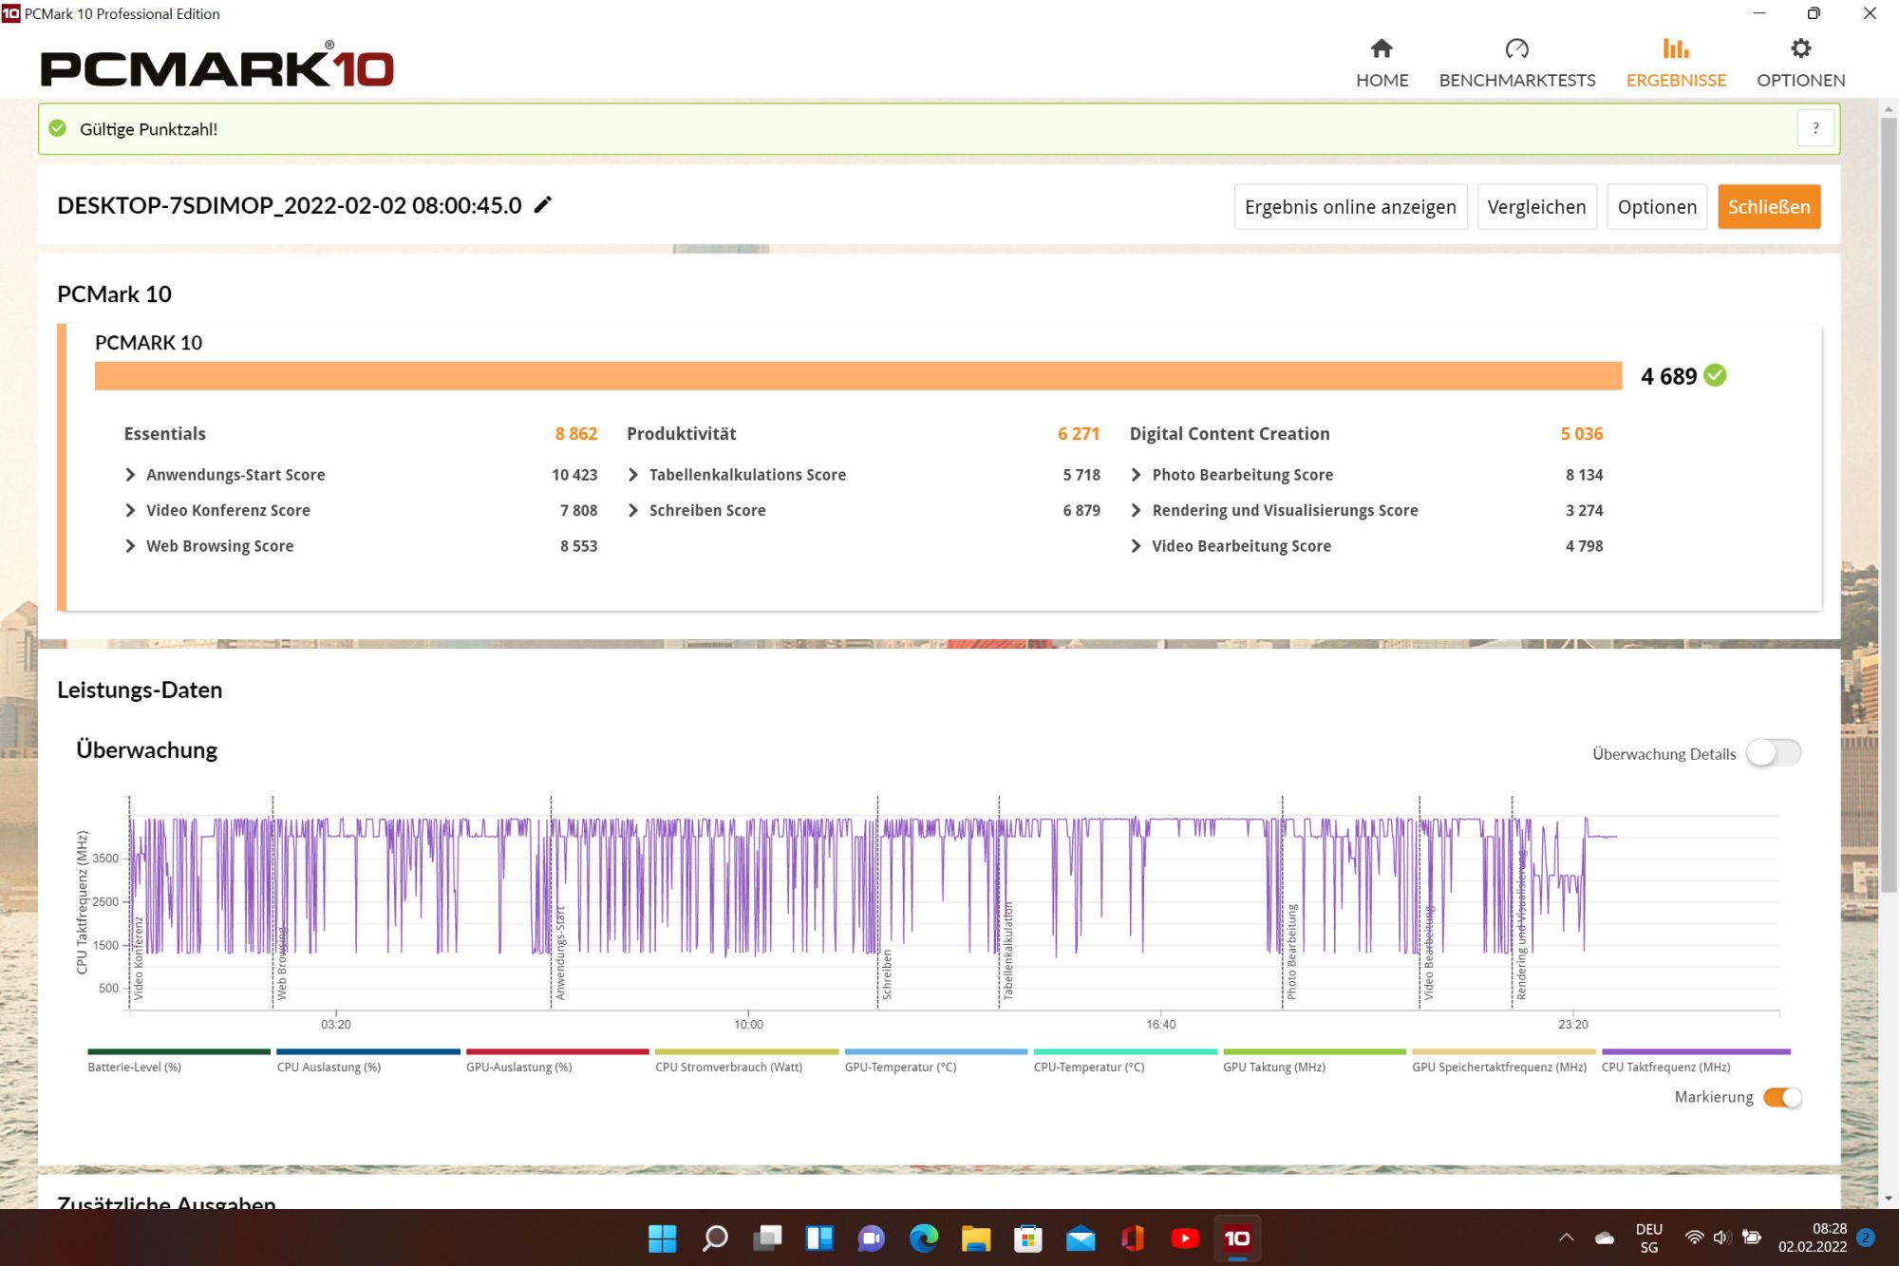Expand Rendering und Visualisierungs Score row

tap(1366, 510)
